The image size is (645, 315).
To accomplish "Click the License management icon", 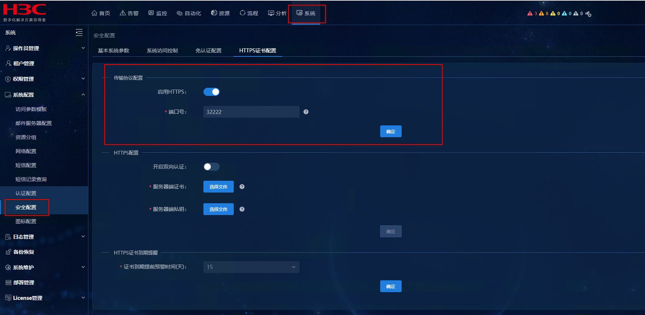I will pos(8,298).
